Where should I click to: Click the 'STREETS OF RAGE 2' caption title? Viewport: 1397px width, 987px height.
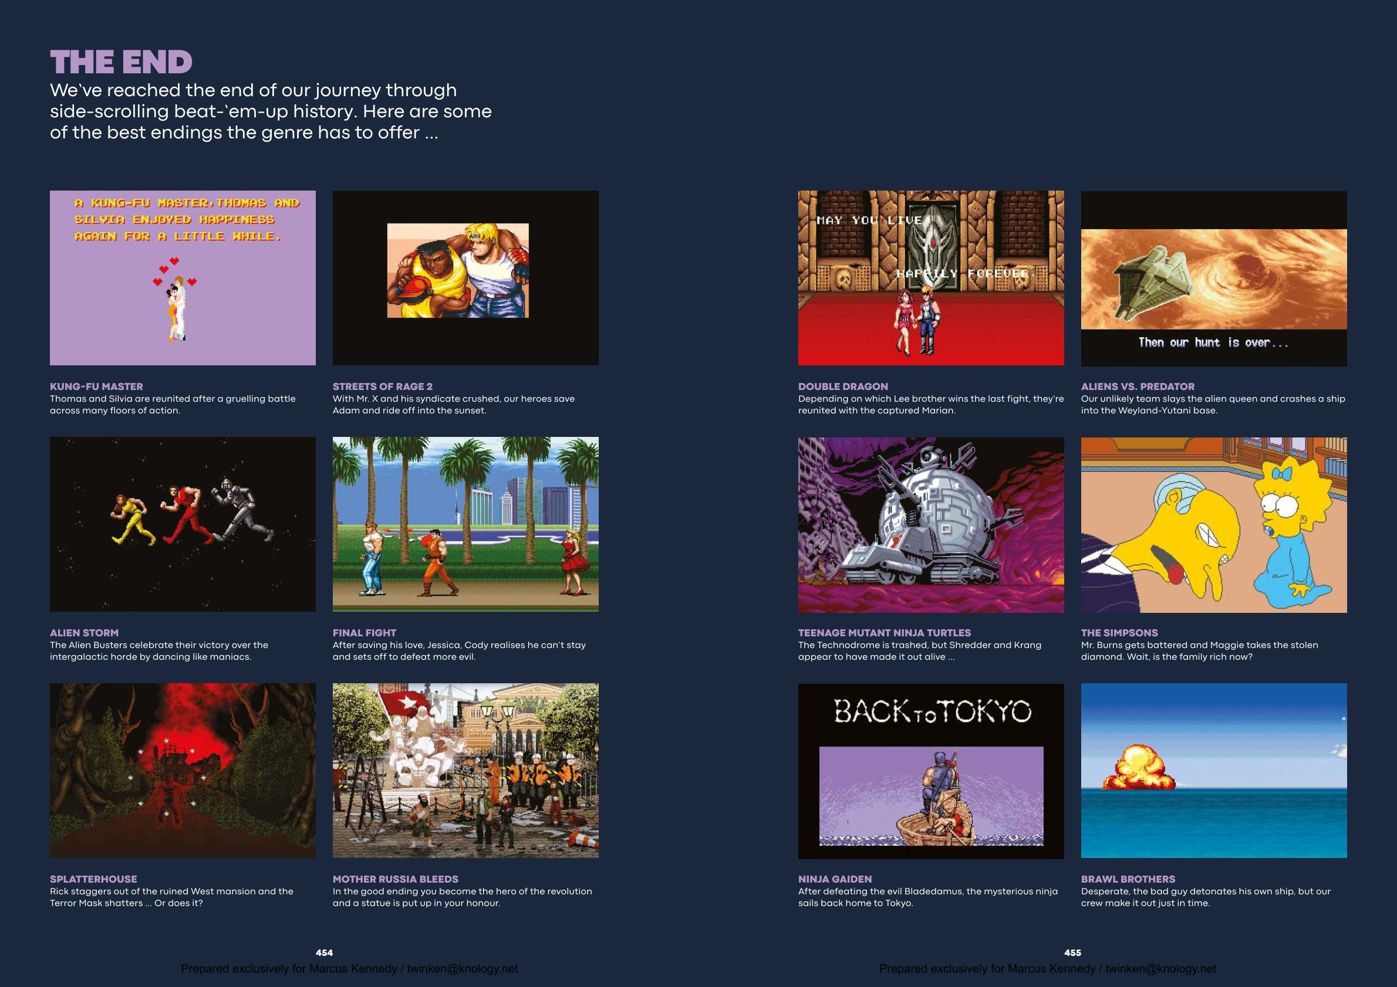383,386
